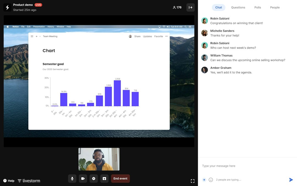Open the Help link
Image resolution: width=297 pixels, height=186 pixels.
[9, 181]
